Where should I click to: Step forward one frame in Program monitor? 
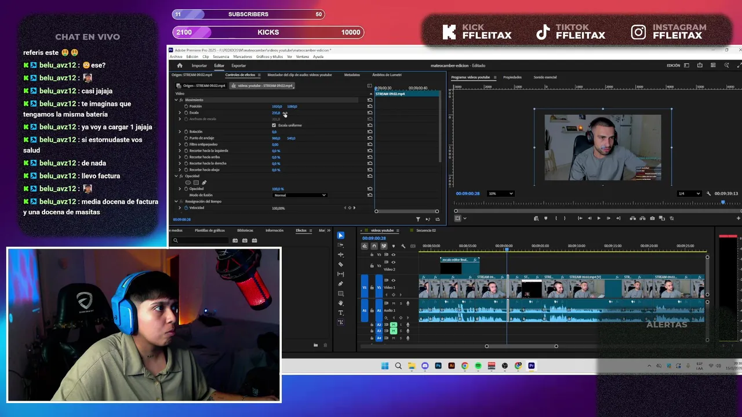pyautogui.click(x=608, y=218)
